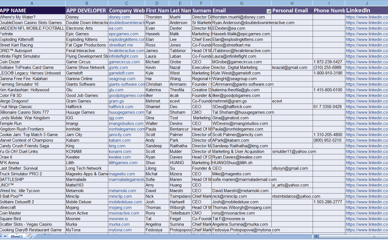This screenshot has height=240, width=388.
Task: Open the disney.com website link
Action: pos(119,17)
